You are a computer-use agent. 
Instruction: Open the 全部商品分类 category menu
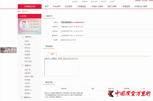click(x=30, y=7)
